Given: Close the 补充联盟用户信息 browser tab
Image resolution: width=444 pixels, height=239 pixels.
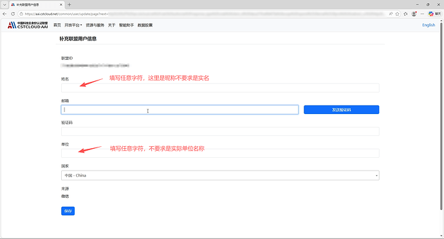Looking at the screenshot, I should 61,5.
